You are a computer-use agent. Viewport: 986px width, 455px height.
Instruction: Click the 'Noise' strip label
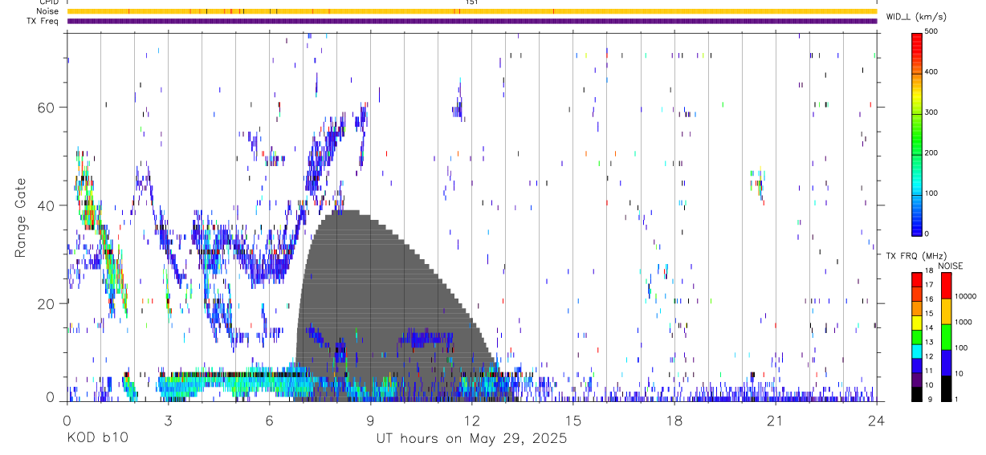click(47, 11)
